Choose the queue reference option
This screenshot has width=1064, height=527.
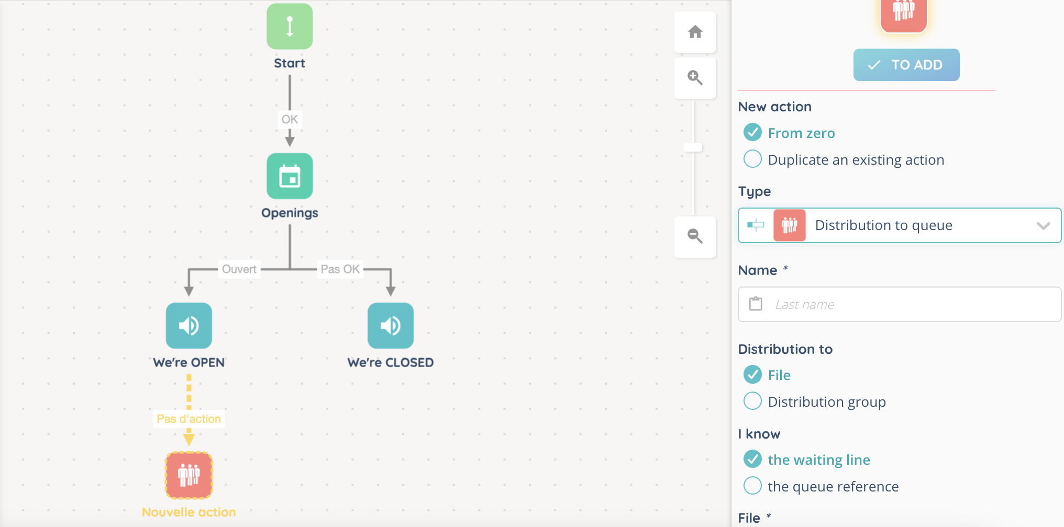(x=753, y=486)
